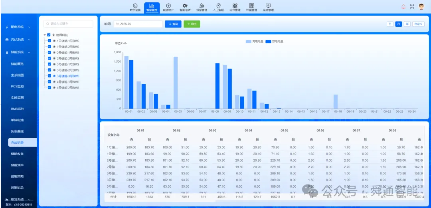This screenshot has height=208, width=431.
Task: Switch range to 月 (month)
Action: pos(398,24)
